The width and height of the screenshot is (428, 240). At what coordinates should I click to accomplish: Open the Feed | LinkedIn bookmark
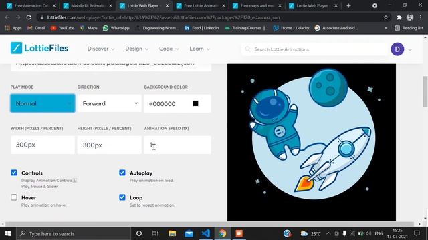[x=202, y=28]
